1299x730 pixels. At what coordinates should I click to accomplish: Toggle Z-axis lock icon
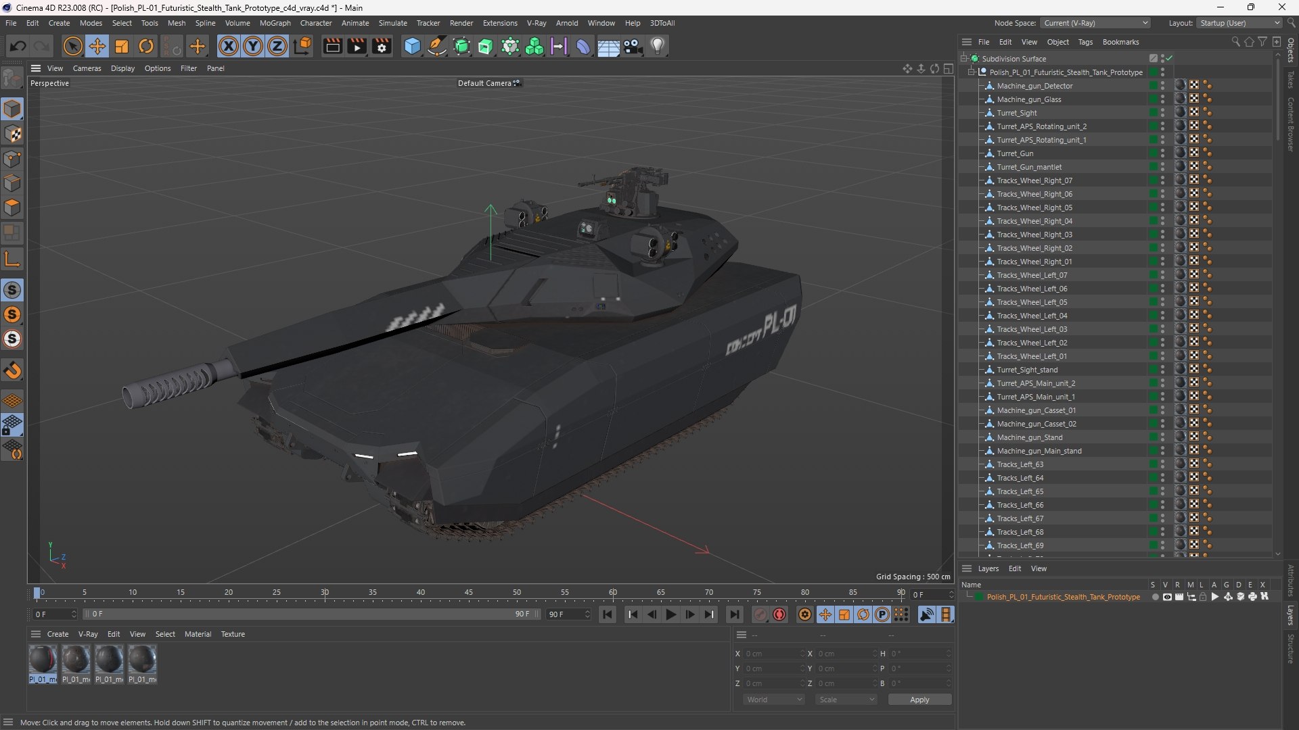pos(277,46)
